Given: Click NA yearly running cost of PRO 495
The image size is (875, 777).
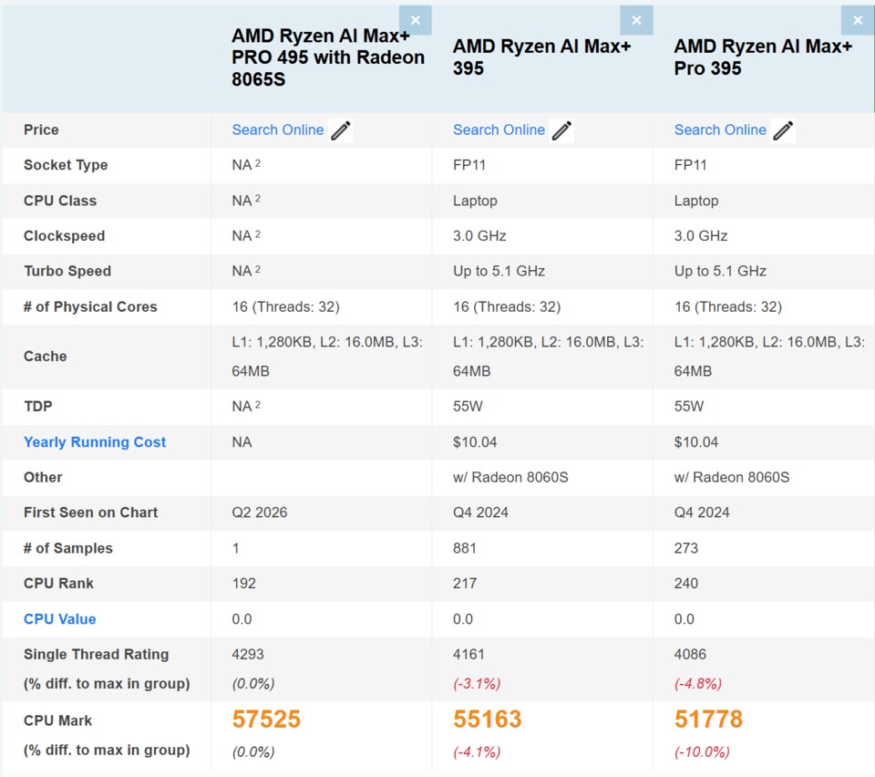Looking at the screenshot, I should [x=242, y=442].
